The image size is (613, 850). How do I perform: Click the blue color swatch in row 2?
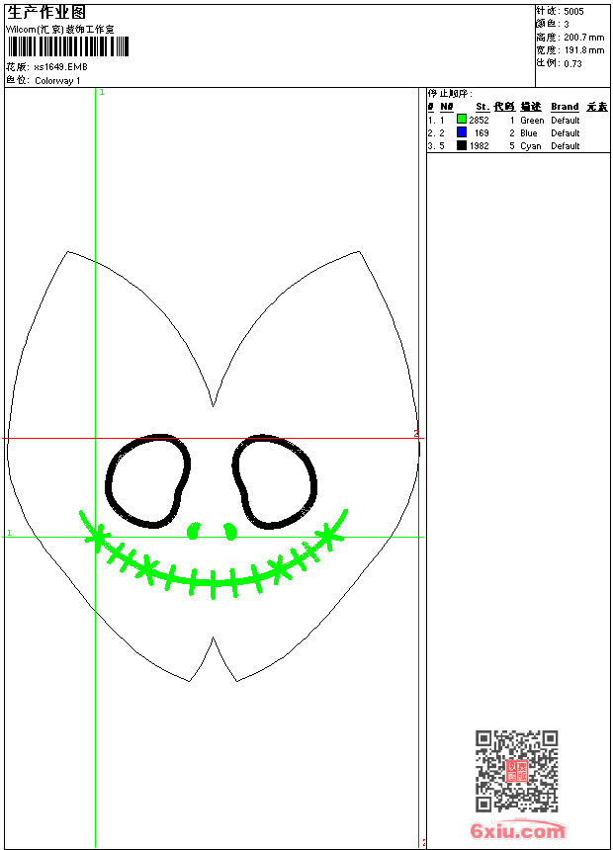point(461,132)
